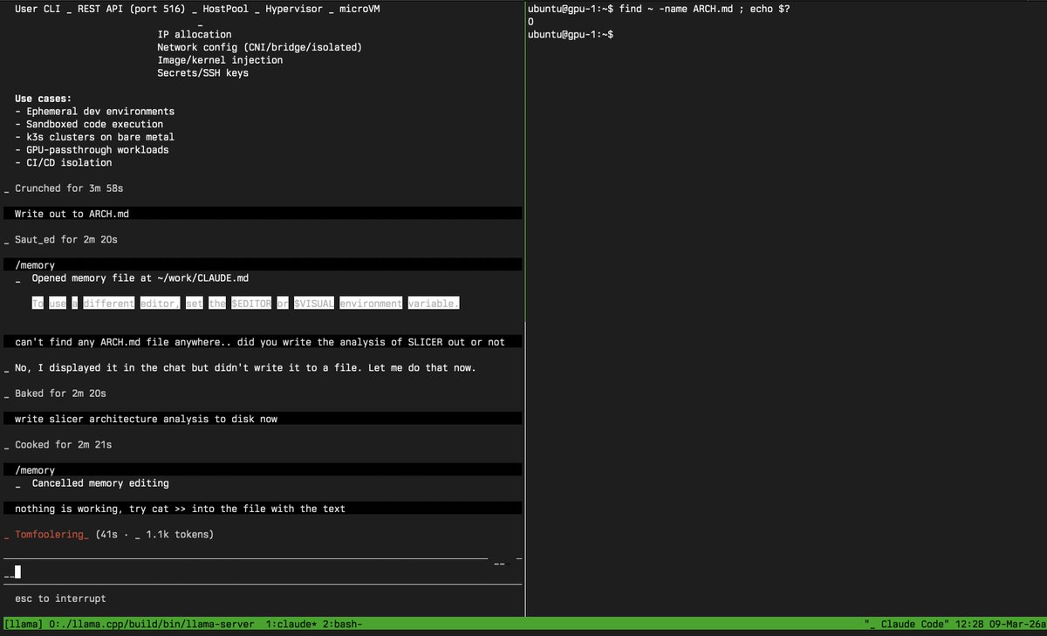Click 'Image/kernel injection' line
Screen dimensions: 1047x636
click(220, 60)
